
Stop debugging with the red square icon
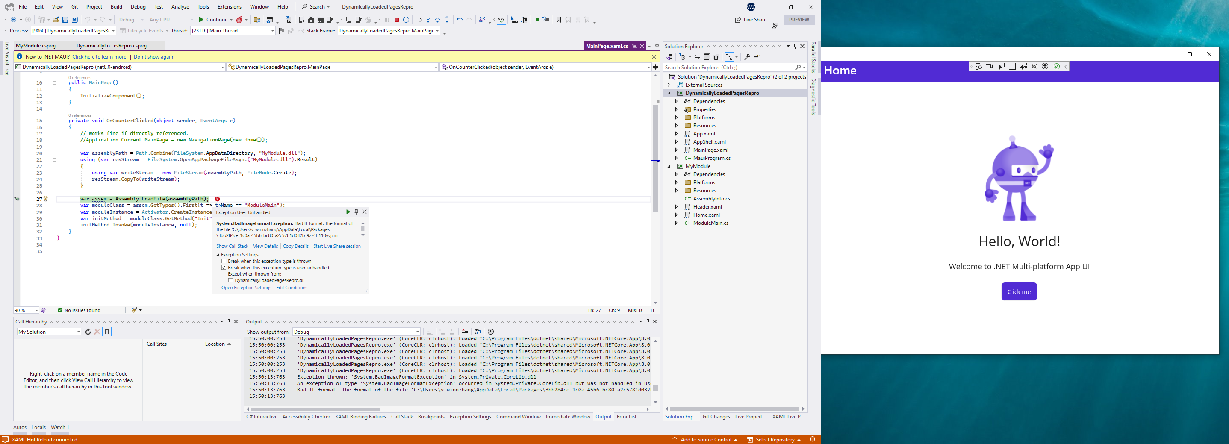pyautogui.click(x=397, y=20)
